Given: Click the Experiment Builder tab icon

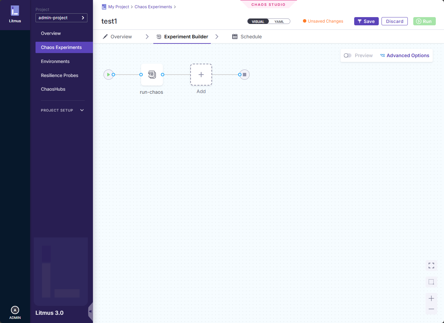Looking at the screenshot, I should [x=159, y=37].
